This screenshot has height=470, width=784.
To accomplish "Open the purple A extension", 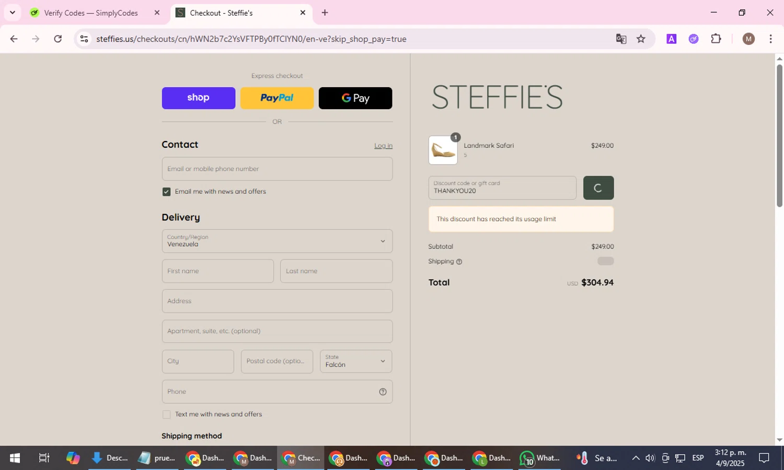I will 672,39.
